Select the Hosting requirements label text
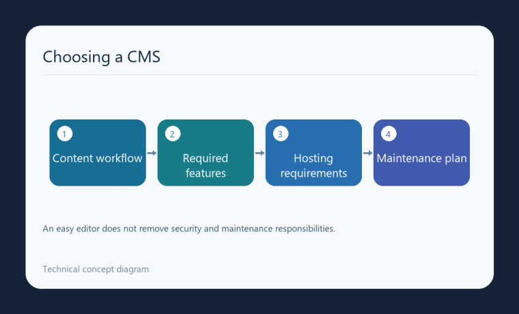Image resolution: width=519 pixels, height=314 pixels. click(313, 165)
